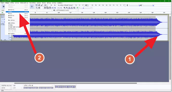Adjust the track pan slider

(3, 22)
